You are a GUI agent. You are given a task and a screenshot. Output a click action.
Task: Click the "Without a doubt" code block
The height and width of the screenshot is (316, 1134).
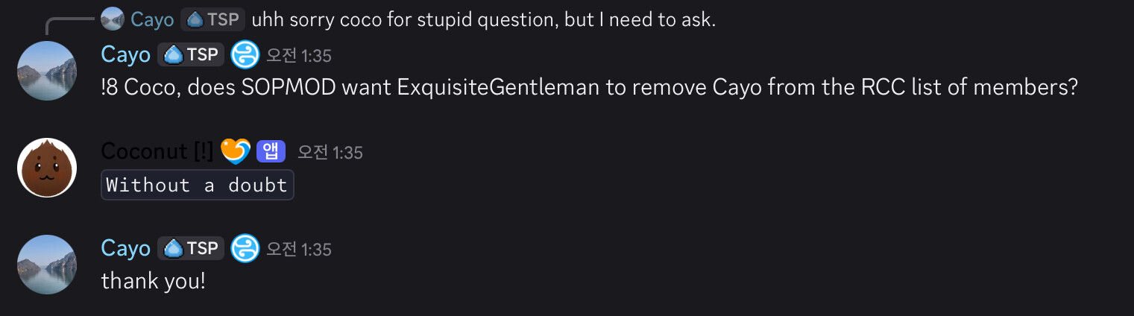(x=198, y=185)
